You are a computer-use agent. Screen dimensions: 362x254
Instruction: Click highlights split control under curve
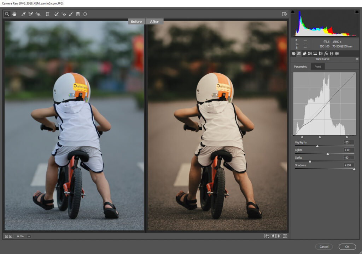click(347, 137)
